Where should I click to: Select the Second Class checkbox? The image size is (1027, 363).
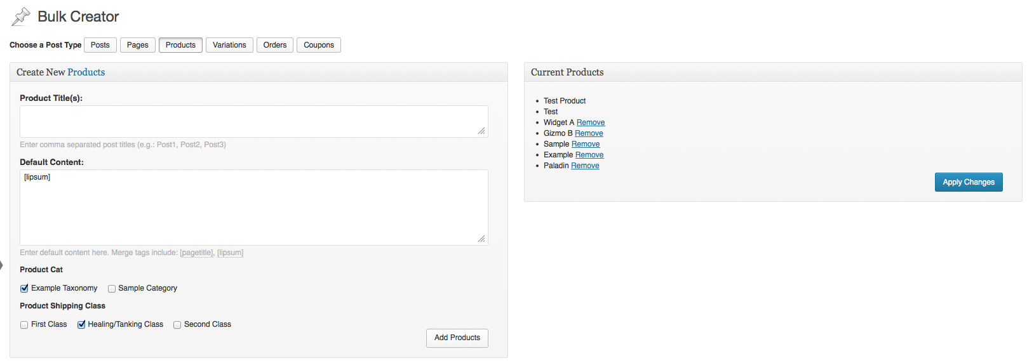(x=177, y=325)
